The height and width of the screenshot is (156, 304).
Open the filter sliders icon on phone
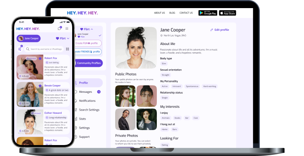pyautogui.click(x=20, y=49)
